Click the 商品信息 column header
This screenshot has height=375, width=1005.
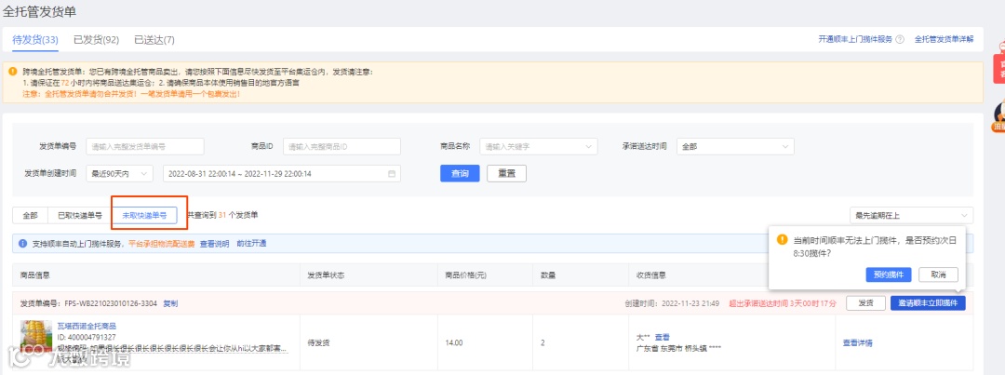click(35, 275)
